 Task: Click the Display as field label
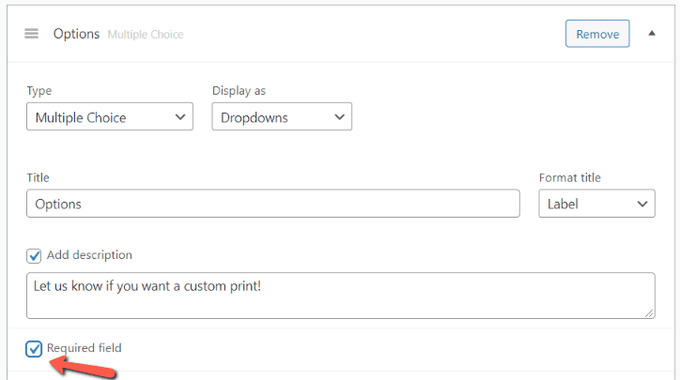239,91
